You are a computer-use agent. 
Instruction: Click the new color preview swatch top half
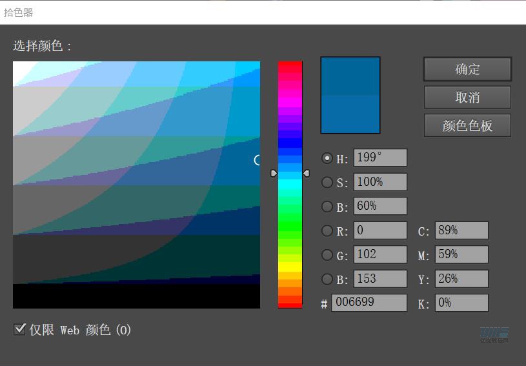tap(350, 76)
